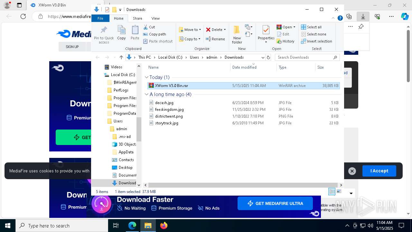Switch to Large icons view in status bar
Image resolution: width=412 pixels, height=232 pixels.
coord(339,191)
